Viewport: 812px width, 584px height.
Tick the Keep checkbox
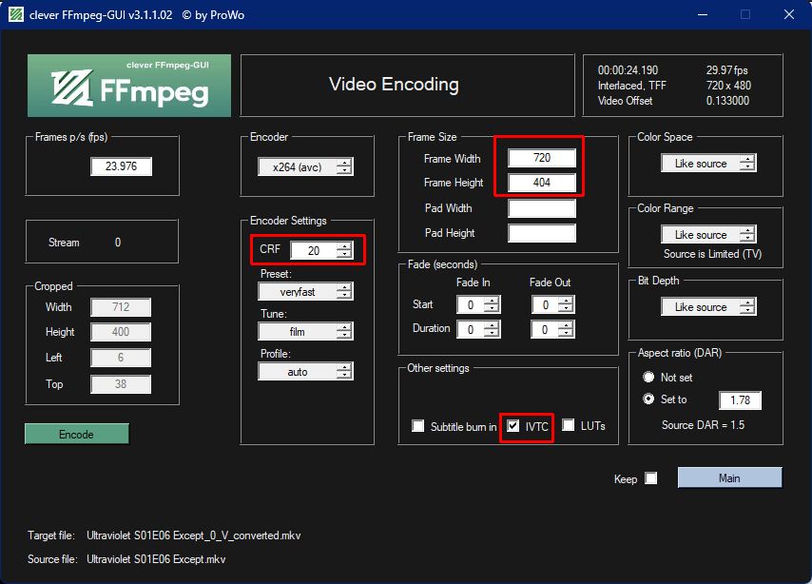tap(651, 478)
